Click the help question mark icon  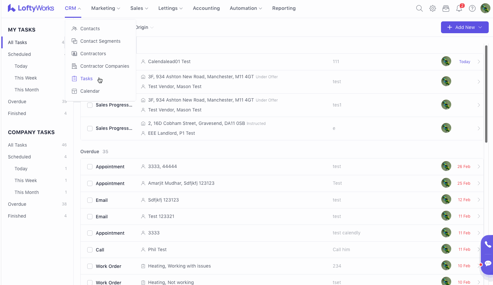tap(472, 9)
